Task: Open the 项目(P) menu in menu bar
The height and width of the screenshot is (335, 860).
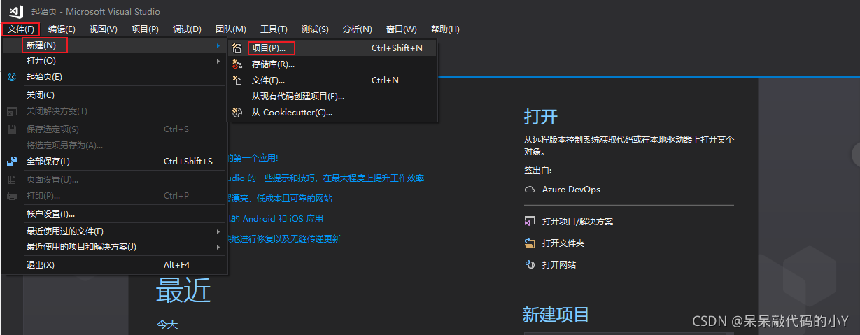Action: (145, 29)
